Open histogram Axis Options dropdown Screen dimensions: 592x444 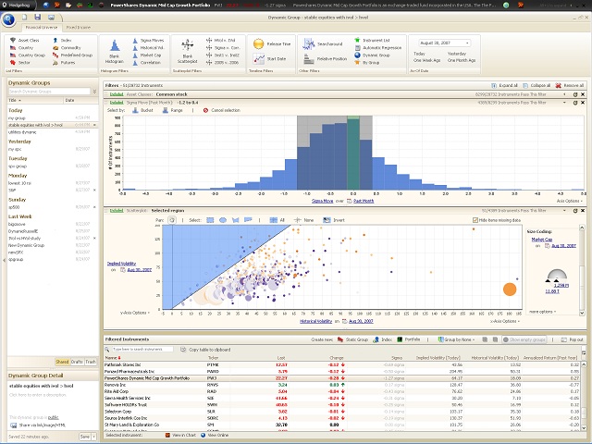[x=570, y=201]
